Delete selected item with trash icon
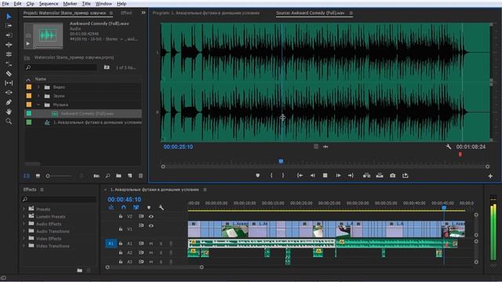The height and width of the screenshot is (282, 502). [141, 175]
